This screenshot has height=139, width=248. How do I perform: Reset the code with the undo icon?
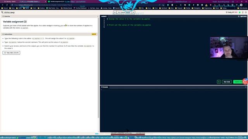point(219,82)
